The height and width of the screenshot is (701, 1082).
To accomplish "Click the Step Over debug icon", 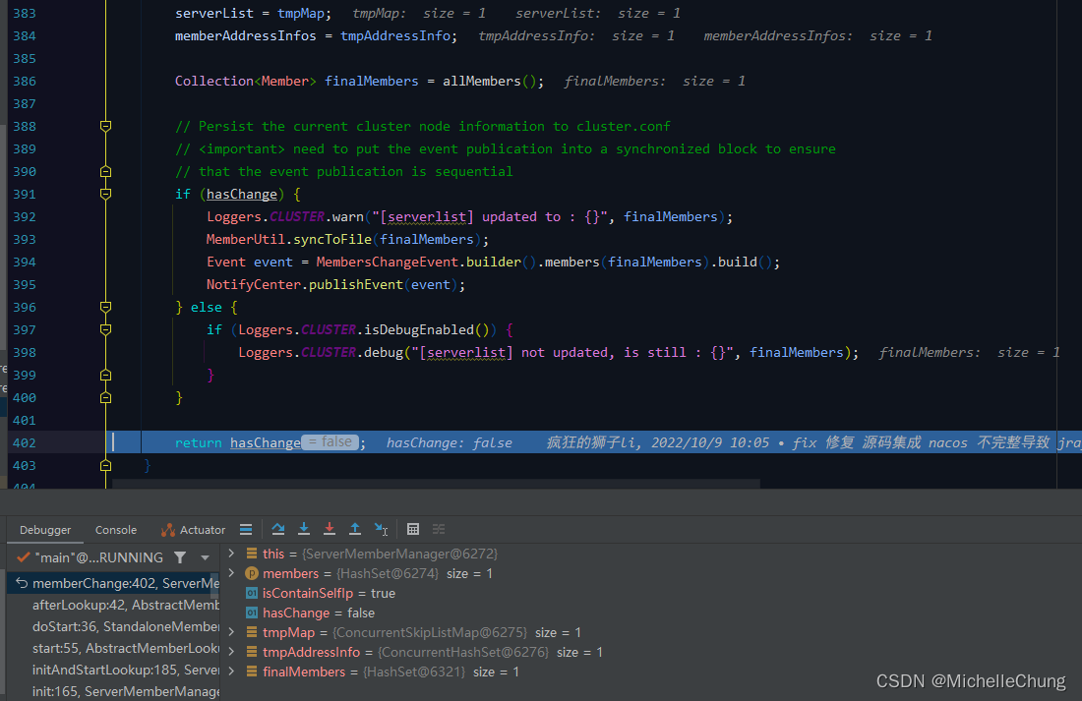I will [x=278, y=529].
